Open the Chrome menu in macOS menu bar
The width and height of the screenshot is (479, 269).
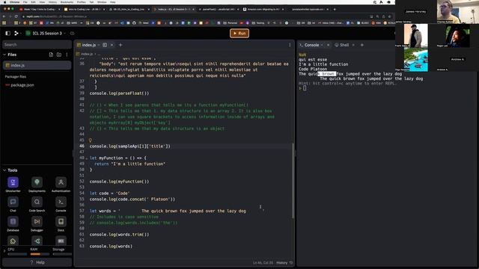click(x=14, y=1)
